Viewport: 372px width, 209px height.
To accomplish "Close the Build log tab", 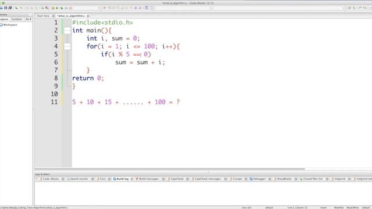I will pos(132,179).
